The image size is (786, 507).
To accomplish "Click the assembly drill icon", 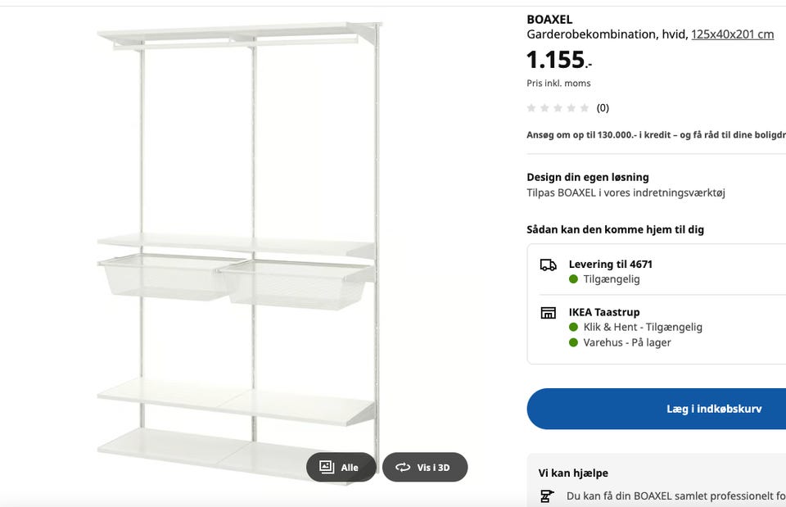I will click(x=547, y=496).
